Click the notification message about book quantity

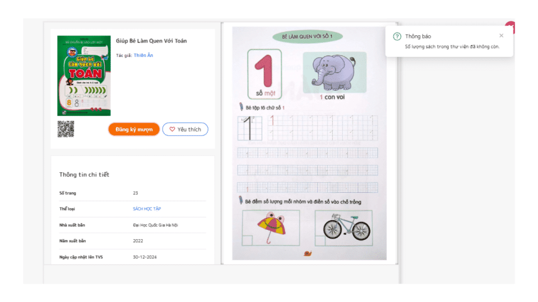point(452,46)
